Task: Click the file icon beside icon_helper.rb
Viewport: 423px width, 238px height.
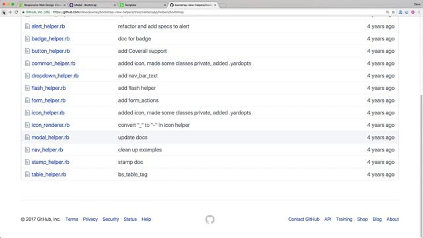Action: tap(27, 112)
